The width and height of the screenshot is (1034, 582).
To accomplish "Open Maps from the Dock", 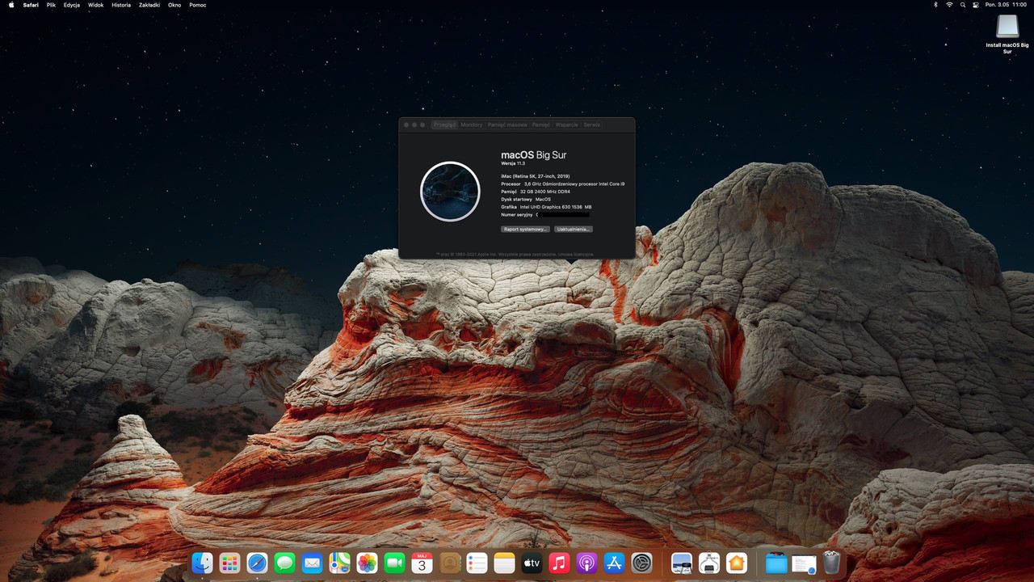I will pyautogui.click(x=339, y=563).
